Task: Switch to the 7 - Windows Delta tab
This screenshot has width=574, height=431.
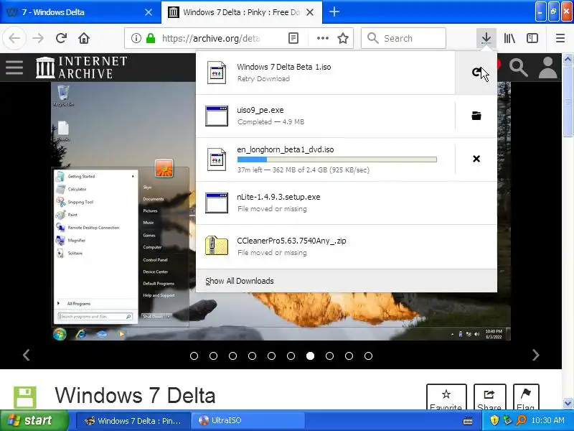Action: point(79,12)
